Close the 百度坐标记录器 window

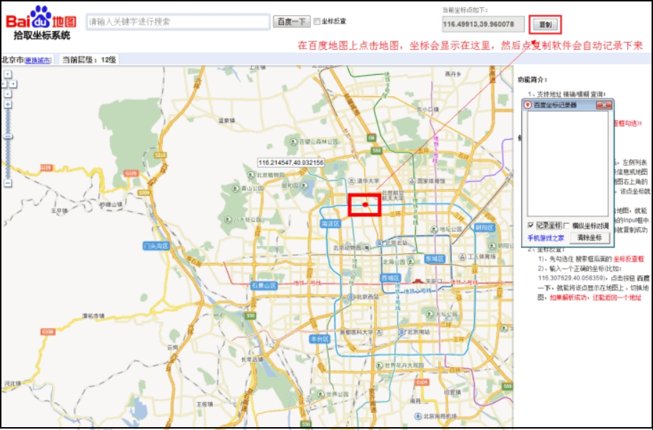click(x=604, y=105)
